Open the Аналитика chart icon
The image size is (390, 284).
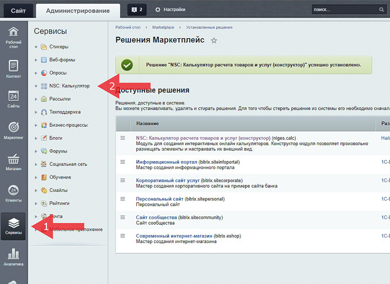[x=14, y=257]
